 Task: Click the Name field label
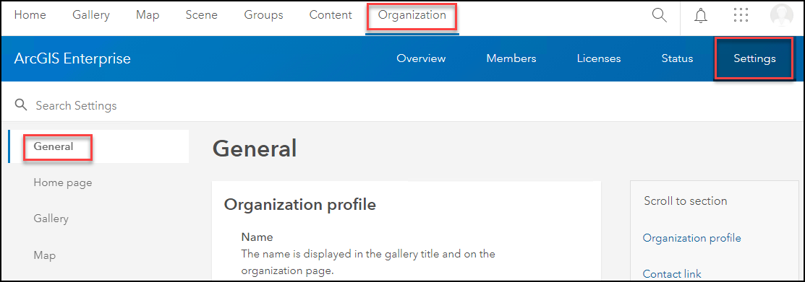pyautogui.click(x=257, y=237)
